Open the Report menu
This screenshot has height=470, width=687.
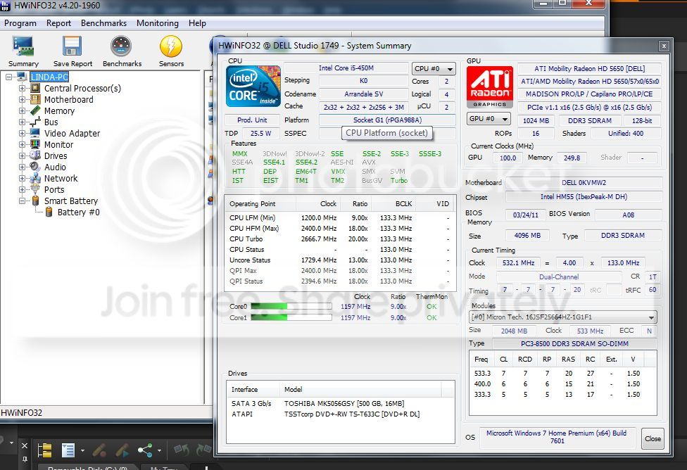(x=58, y=23)
